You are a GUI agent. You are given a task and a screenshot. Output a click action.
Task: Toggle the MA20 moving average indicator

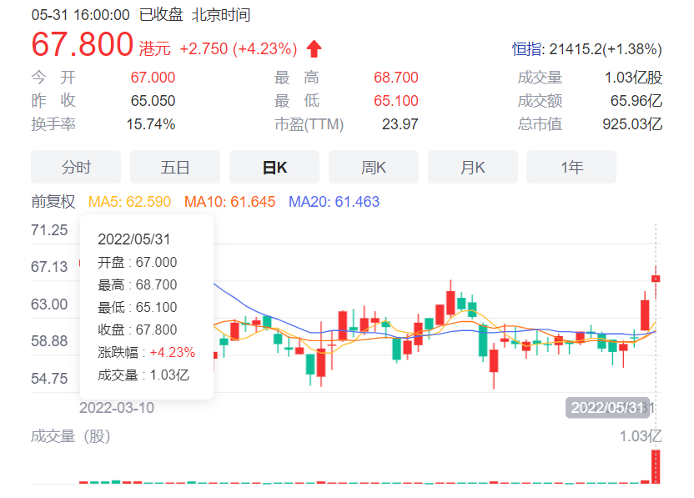pyautogui.click(x=334, y=202)
